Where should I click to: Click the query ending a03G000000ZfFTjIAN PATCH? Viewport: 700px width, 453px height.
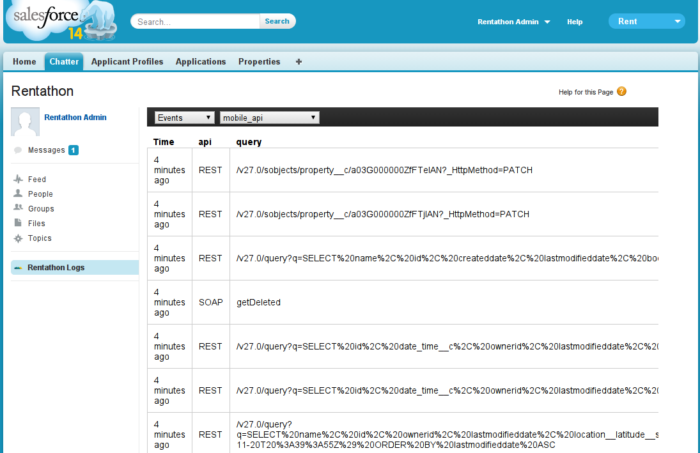click(382, 214)
